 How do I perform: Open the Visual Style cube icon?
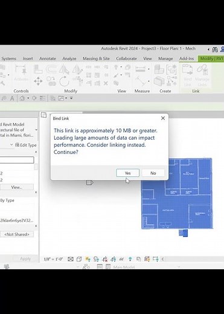click(79, 259)
